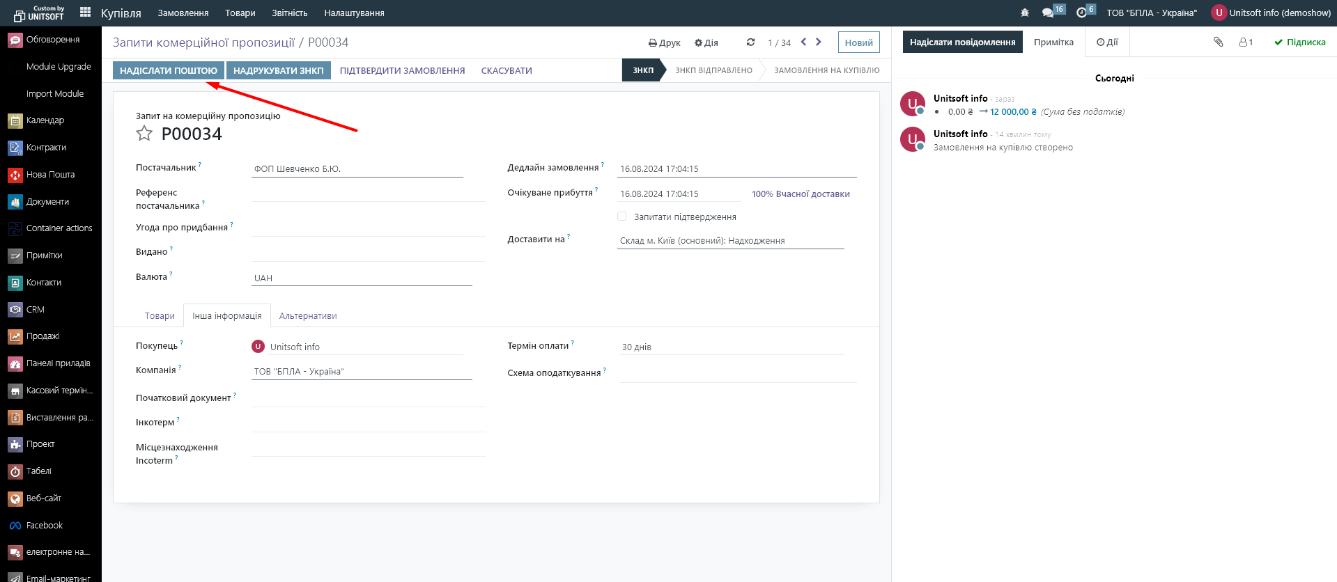Open the Дія action dropdown
Viewport: 1337px width, 582px height.
point(706,43)
